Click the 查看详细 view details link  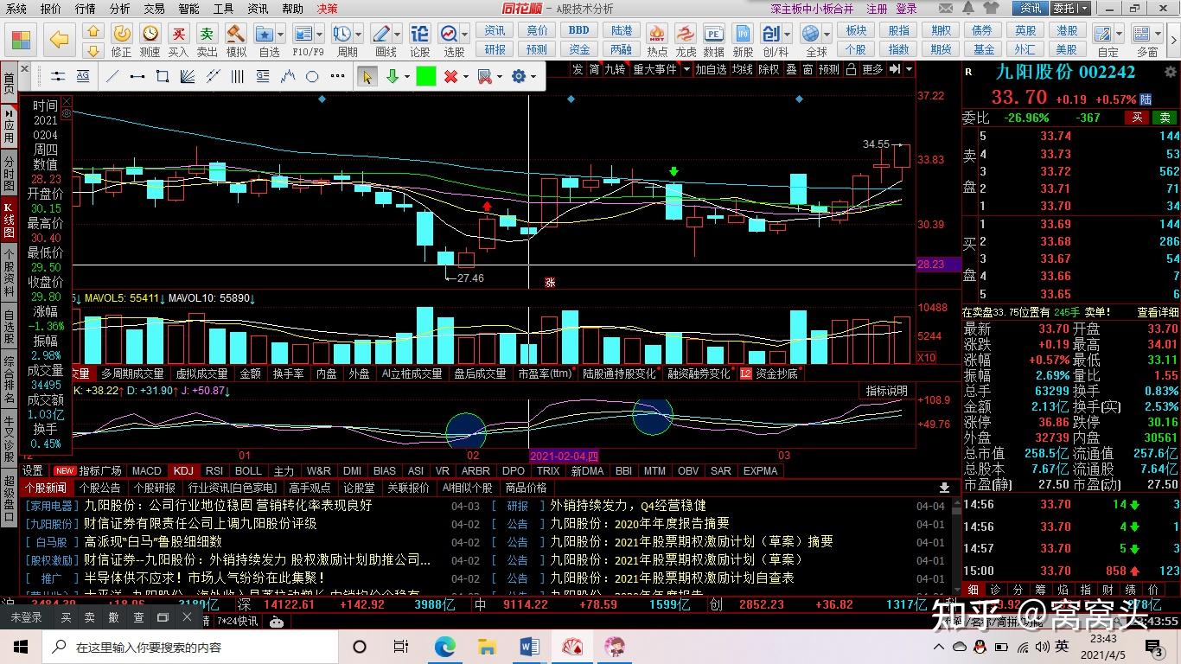tap(1158, 312)
